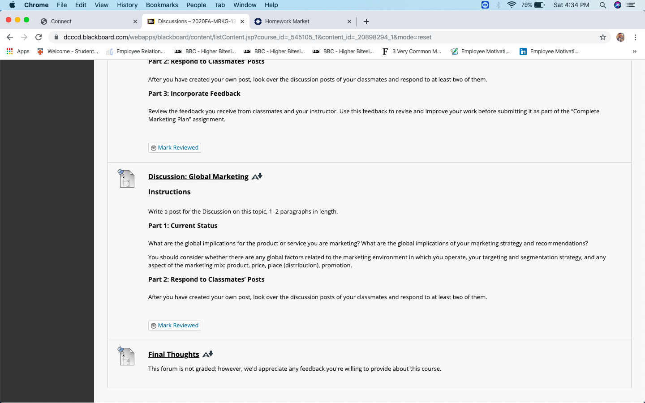The height and width of the screenshot is (403, 645).
Task: Go forward to the next page
Action: pos(24,37)
